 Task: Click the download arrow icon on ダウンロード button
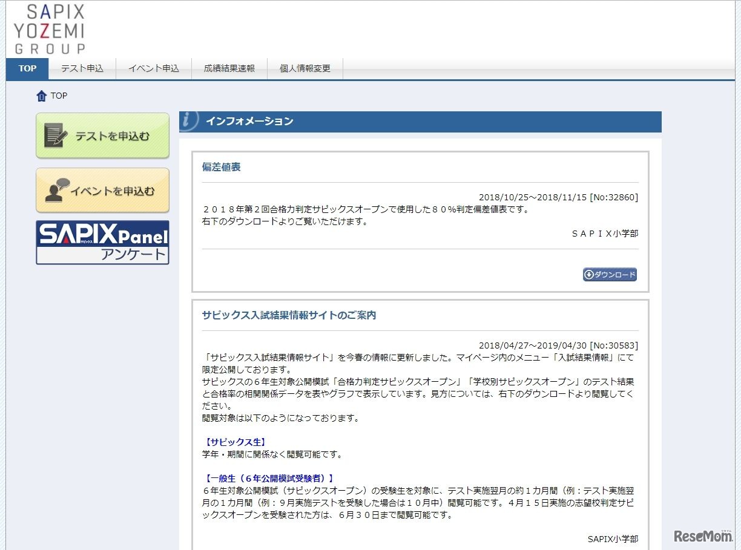point(588,274)
